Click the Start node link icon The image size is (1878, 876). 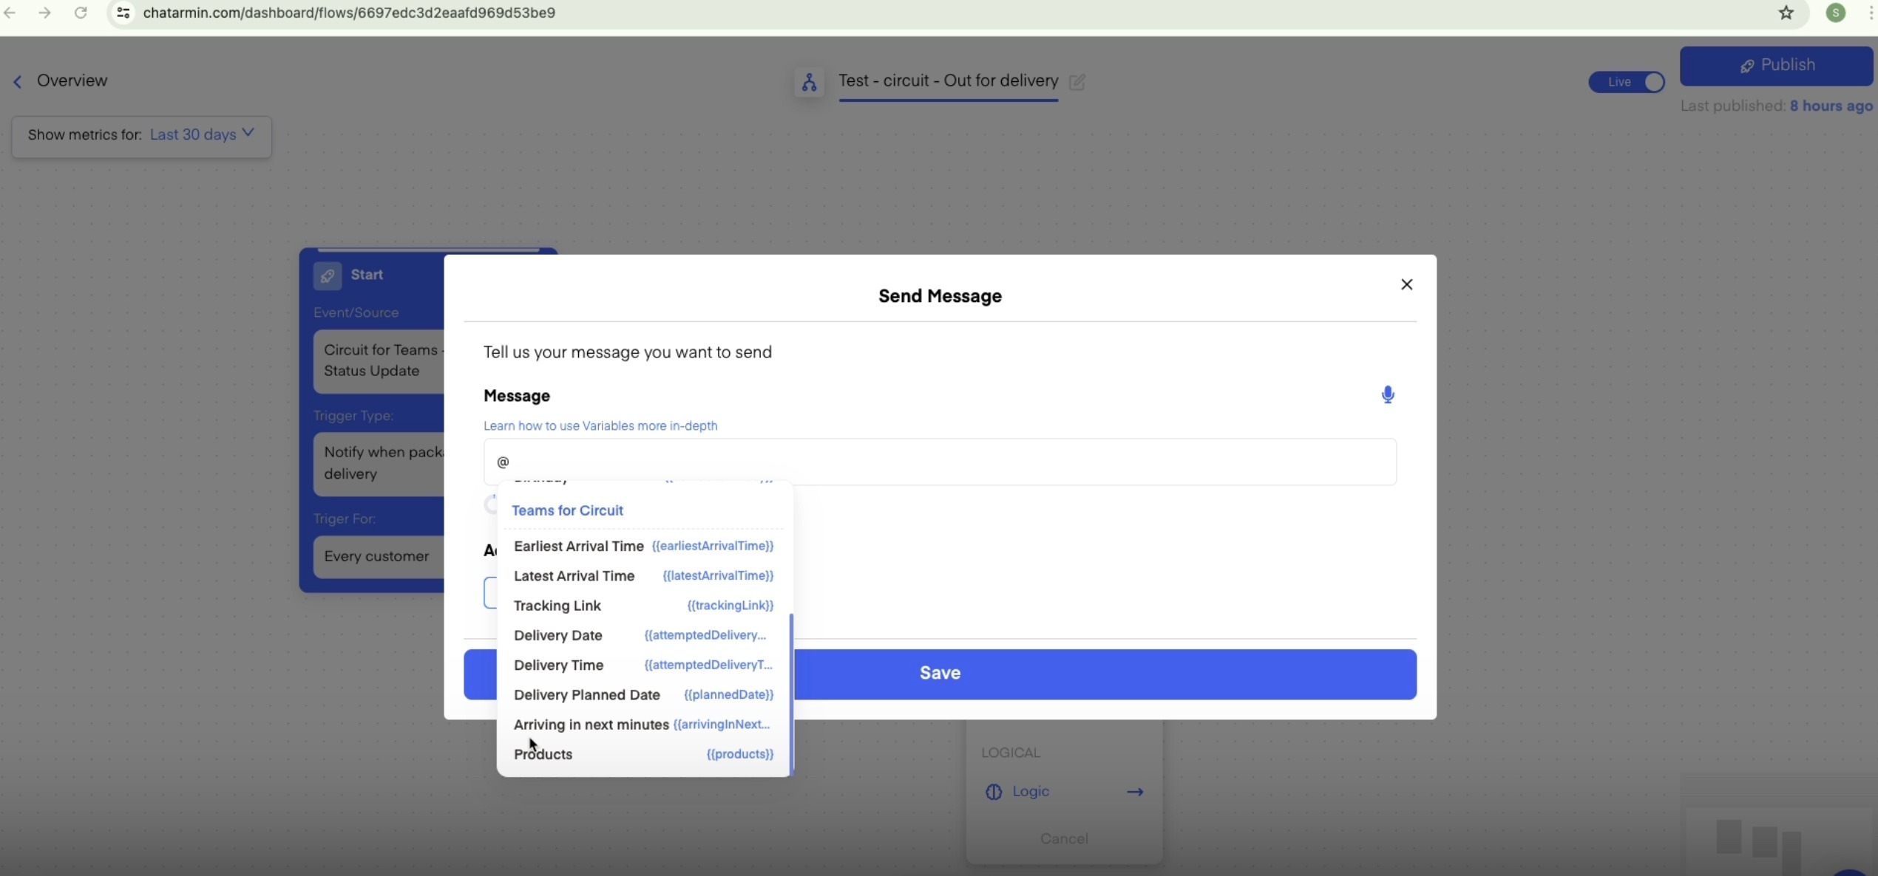pyautogui.click(x=328, y=276)
